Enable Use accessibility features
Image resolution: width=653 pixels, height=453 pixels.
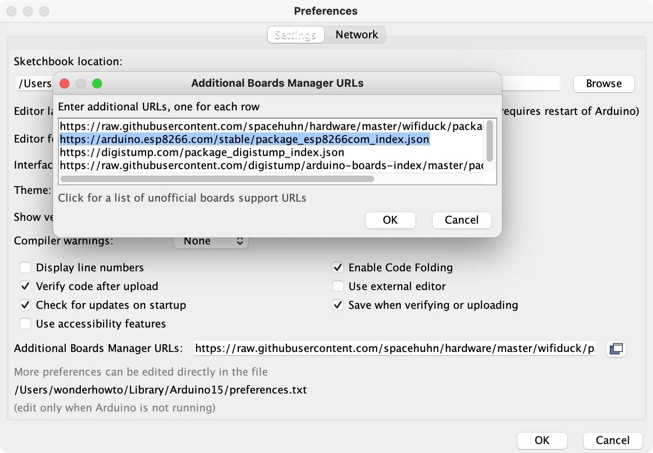click(25, 323)
